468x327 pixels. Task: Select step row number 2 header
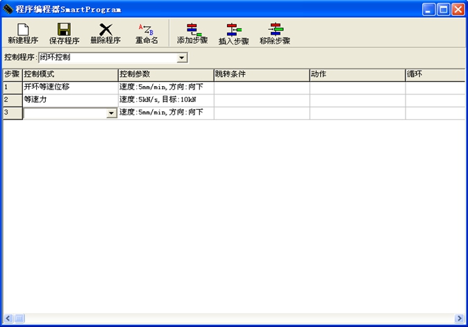point(12,100)
